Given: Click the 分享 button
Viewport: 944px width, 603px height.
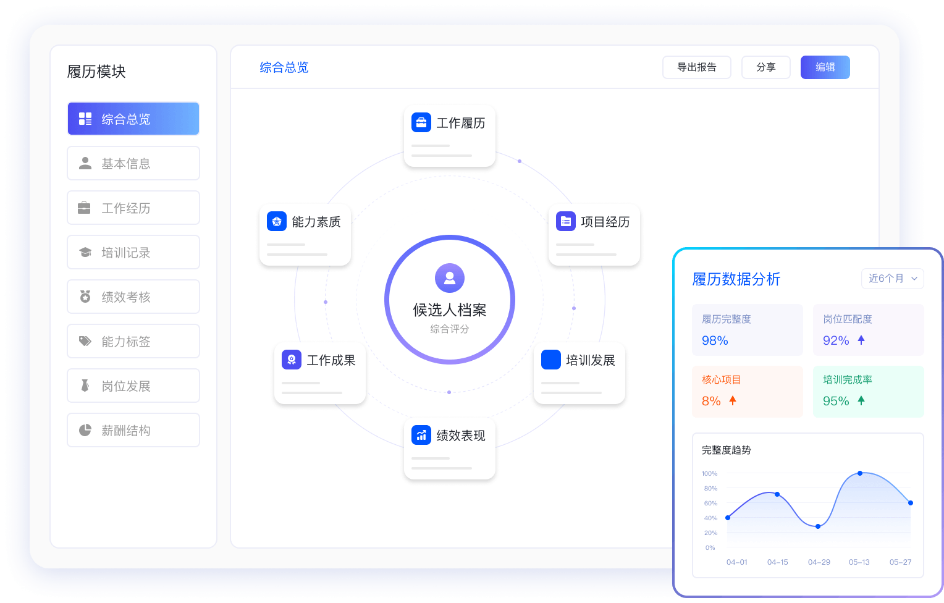Looking at the screenshot, I should point(766,67).
